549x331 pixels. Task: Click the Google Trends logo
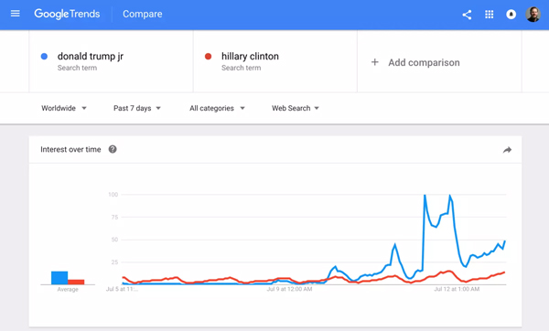[67, 14]
